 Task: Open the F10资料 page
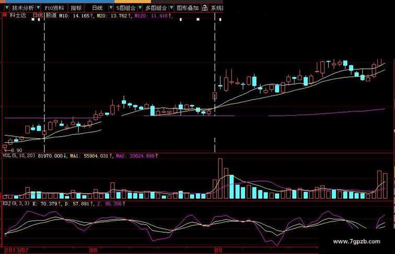54,8
